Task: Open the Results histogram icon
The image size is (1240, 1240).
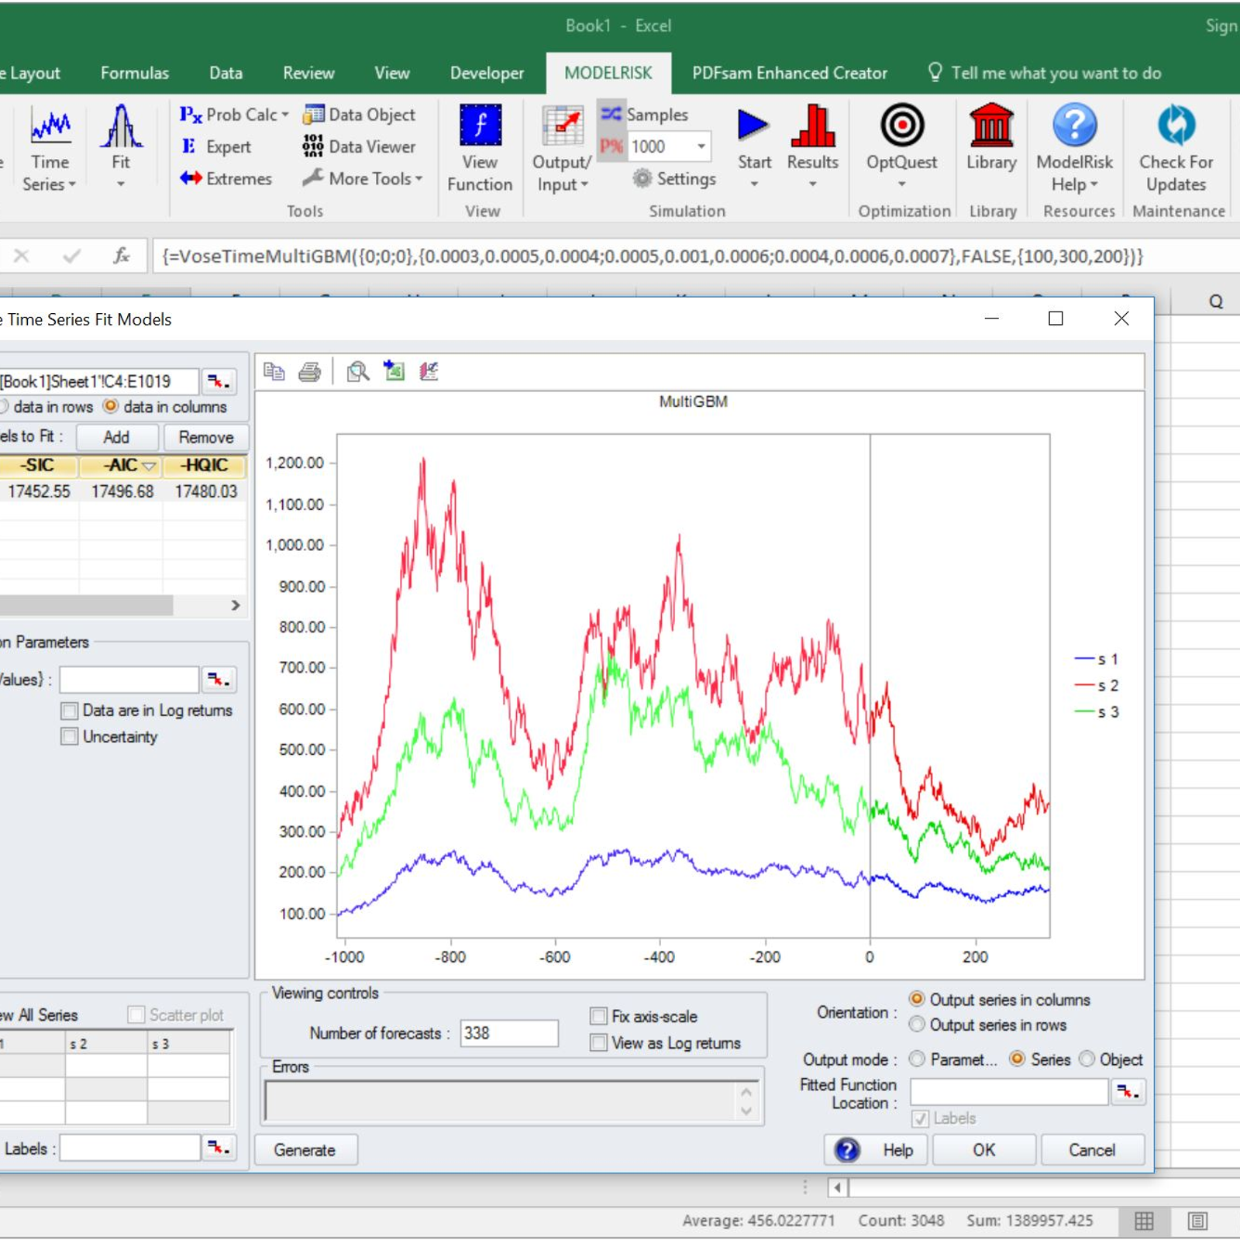Action: point(812,125)
